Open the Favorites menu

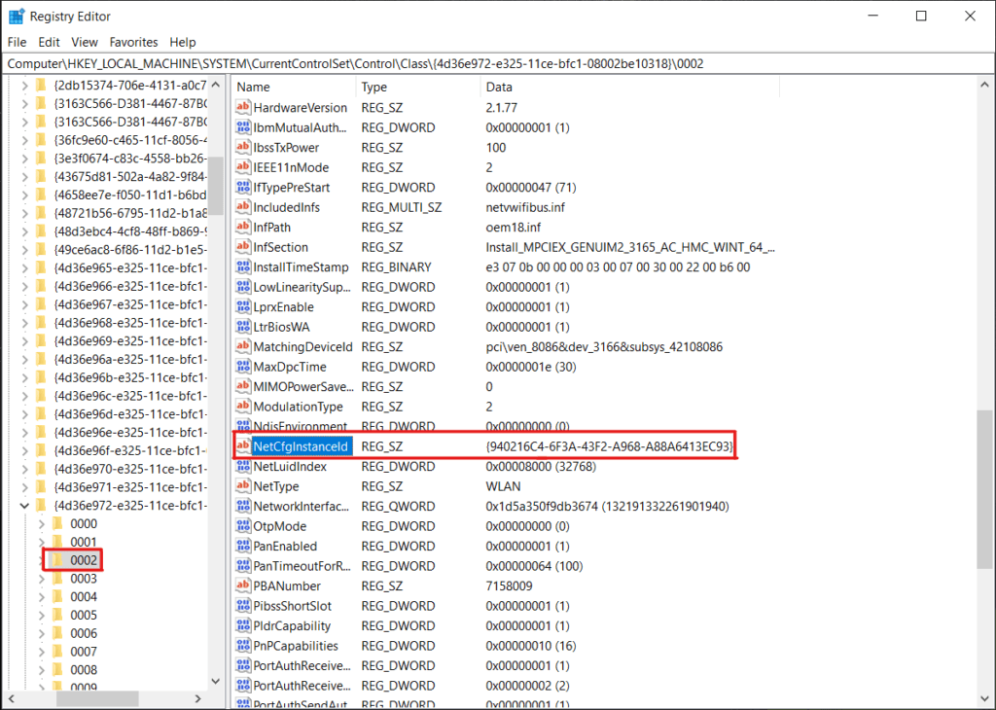pos(133,42)
